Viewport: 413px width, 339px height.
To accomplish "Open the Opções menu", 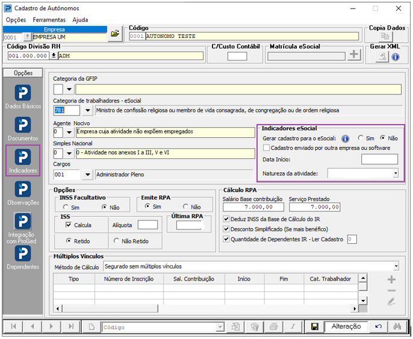I will coord(16,20).
